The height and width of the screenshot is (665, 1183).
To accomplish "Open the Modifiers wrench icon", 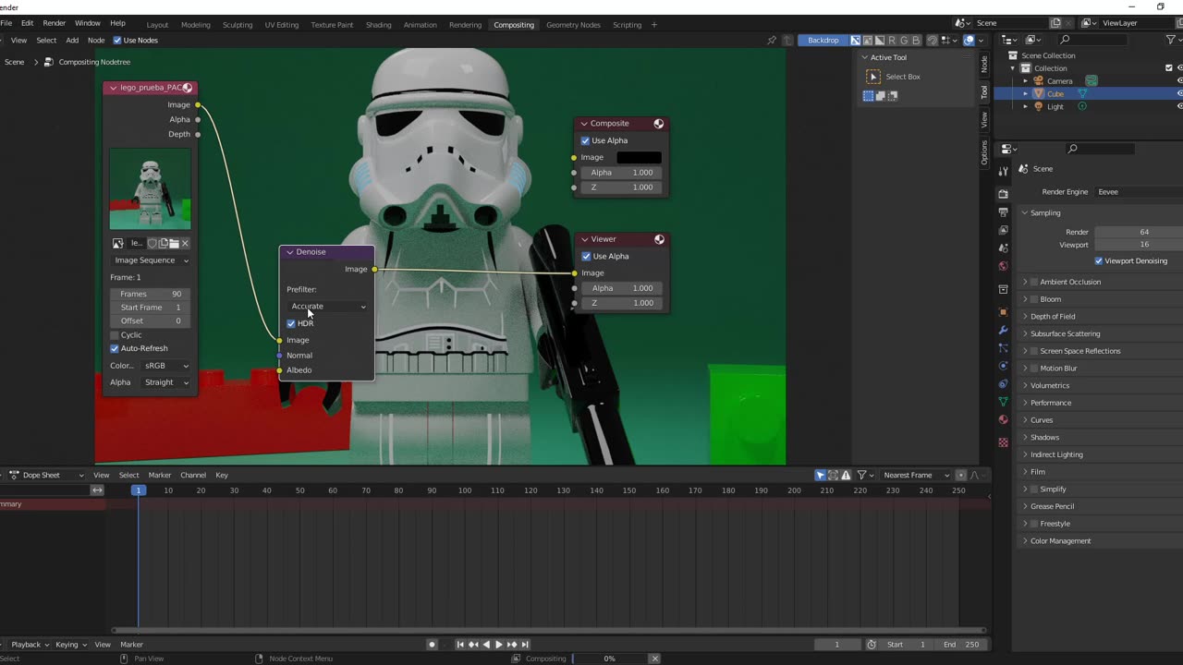I will (1003, 330).
